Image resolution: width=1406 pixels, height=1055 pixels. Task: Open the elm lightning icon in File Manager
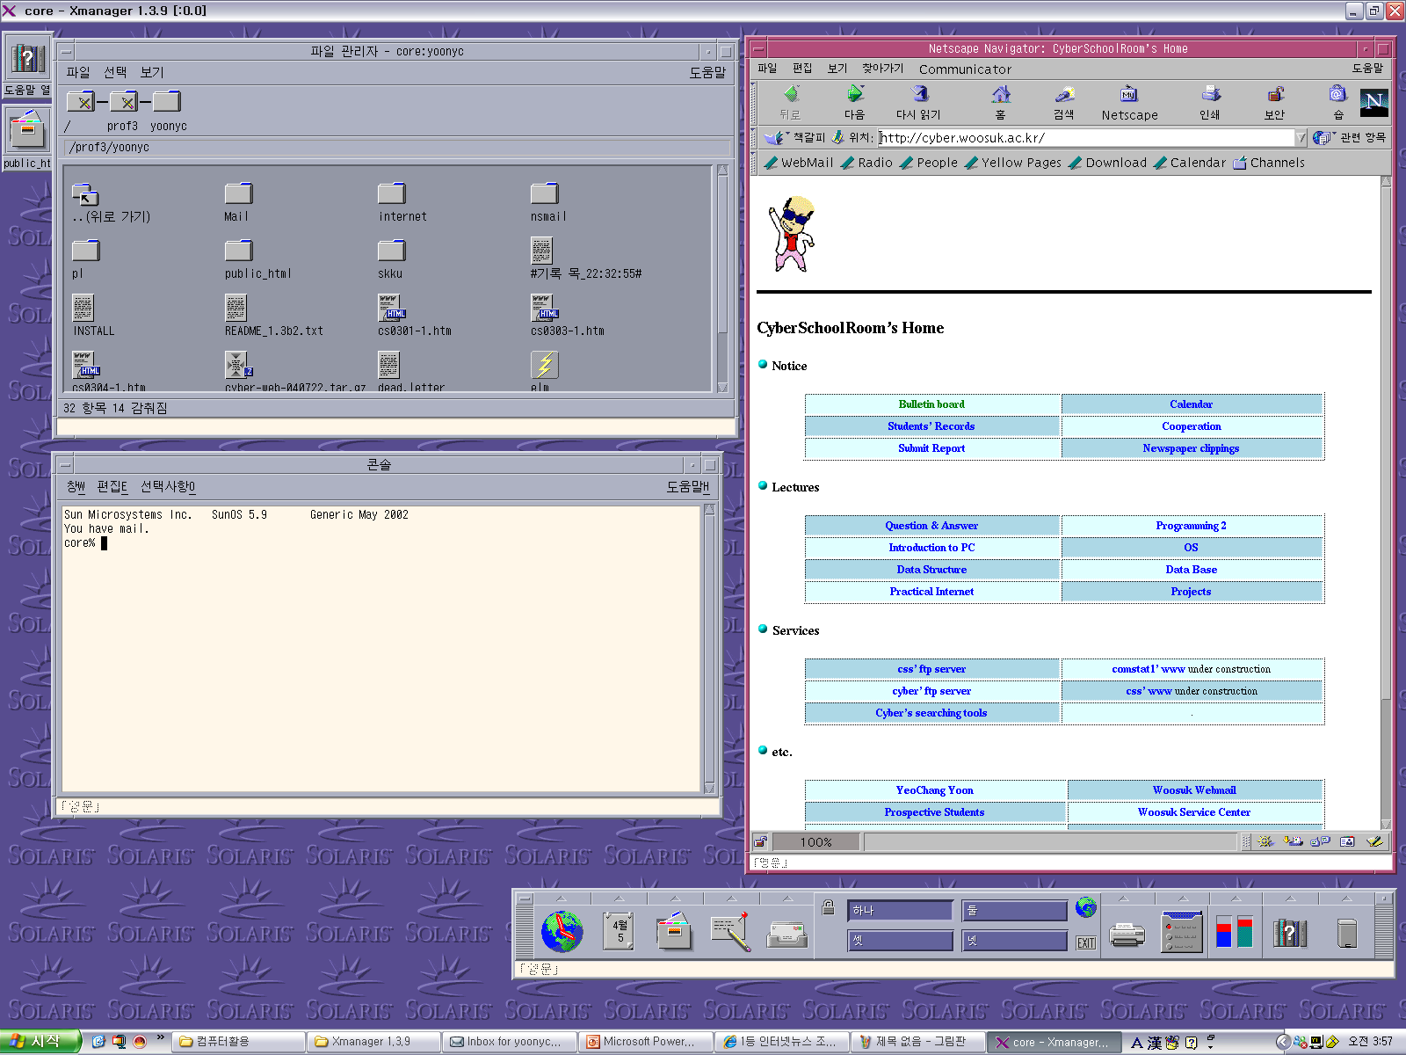coord(544,365)
